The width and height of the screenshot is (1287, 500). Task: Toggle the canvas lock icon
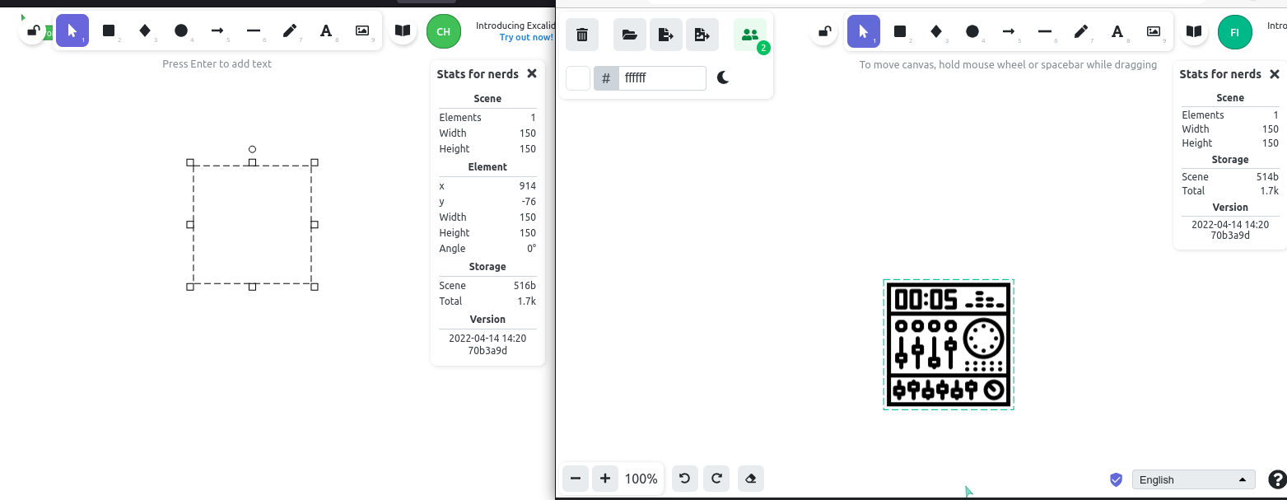32,29
